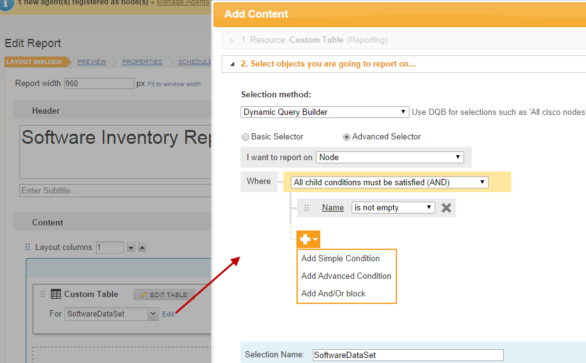Click the Selection Name input field
586x363 pixels.
pos(408,355)
